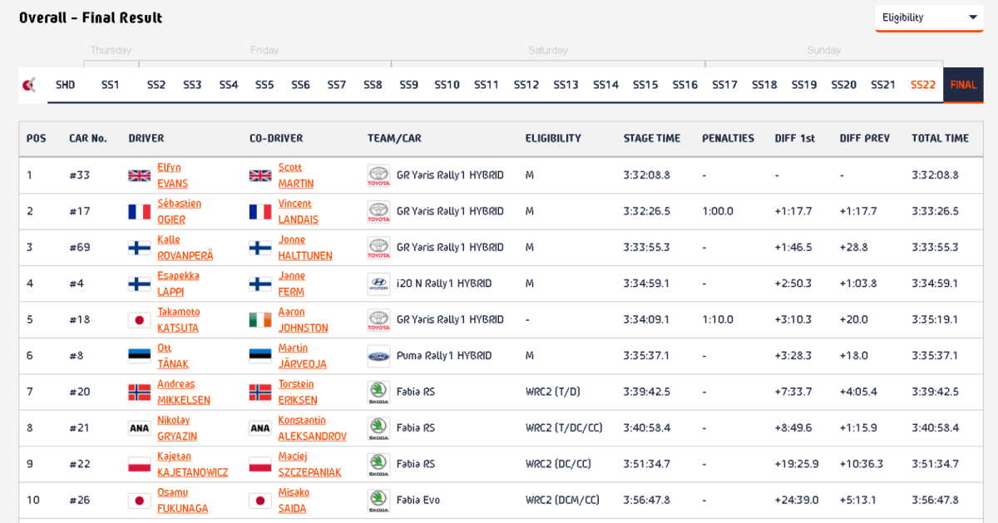Open Sébastien Ogier driver link
The height and width of the screenshot is (523, 998).
tap(178, 211)
